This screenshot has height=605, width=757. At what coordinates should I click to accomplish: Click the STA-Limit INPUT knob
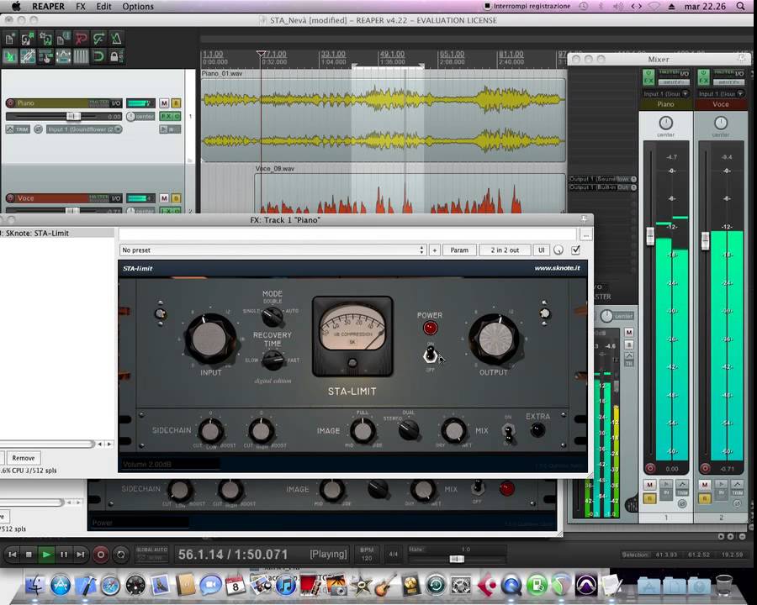(x=210, y=339)
